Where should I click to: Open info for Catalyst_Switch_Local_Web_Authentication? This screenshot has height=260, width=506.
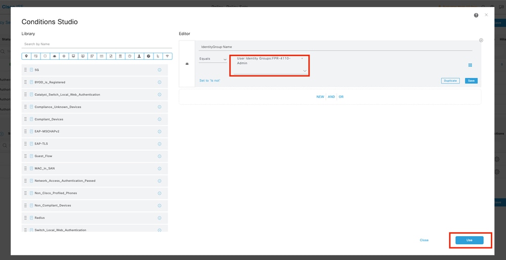coord(160,95)
